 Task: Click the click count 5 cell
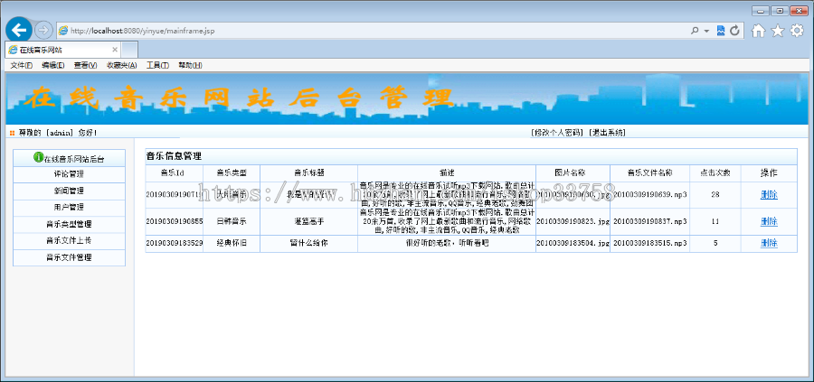pyautogui.click(x=715, y=243)
